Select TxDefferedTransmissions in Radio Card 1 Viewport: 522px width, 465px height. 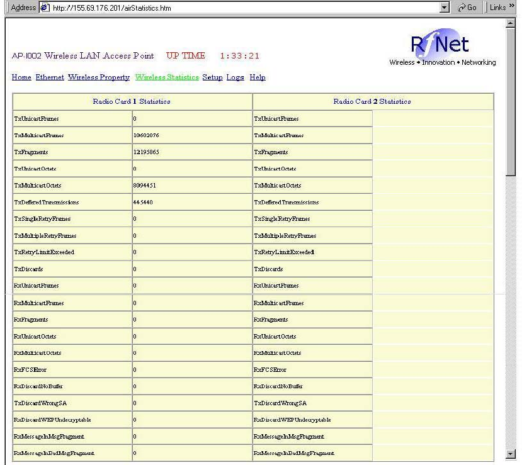(x=46, y=202)
